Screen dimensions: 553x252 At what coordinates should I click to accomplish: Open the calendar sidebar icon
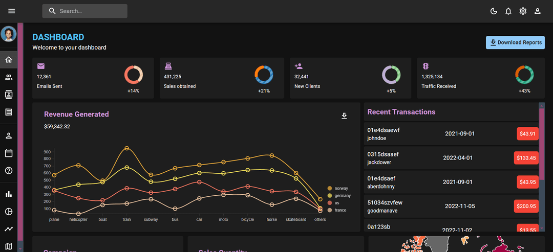(9, 153)
